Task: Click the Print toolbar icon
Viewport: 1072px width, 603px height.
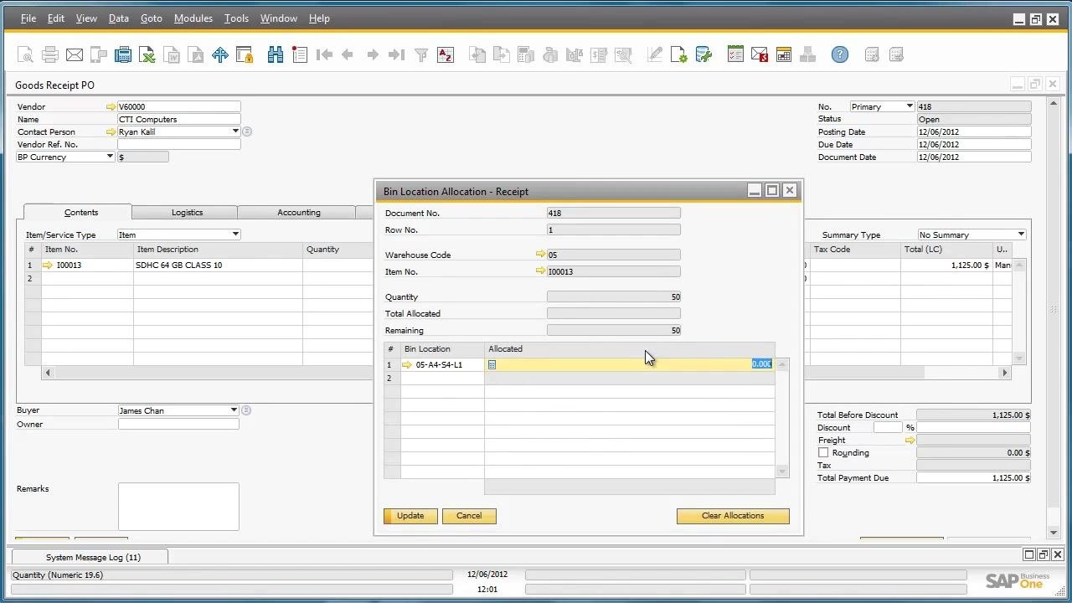Action: [x=49, y=55]
